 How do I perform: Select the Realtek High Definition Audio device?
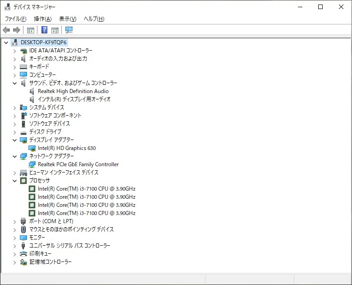pos(73,91)
